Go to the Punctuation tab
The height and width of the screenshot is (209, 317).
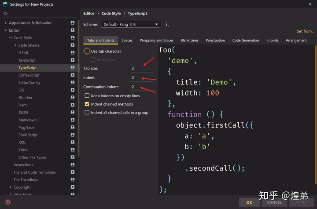tap(215, 40)
